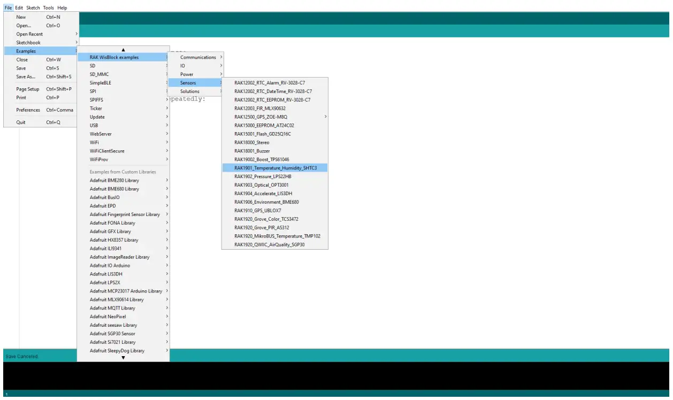Open the RAK1902_Pressure_LPS22HB example
Image resolution: width=673 pixels, height=400 pixels.
click(x=275, y=176)
